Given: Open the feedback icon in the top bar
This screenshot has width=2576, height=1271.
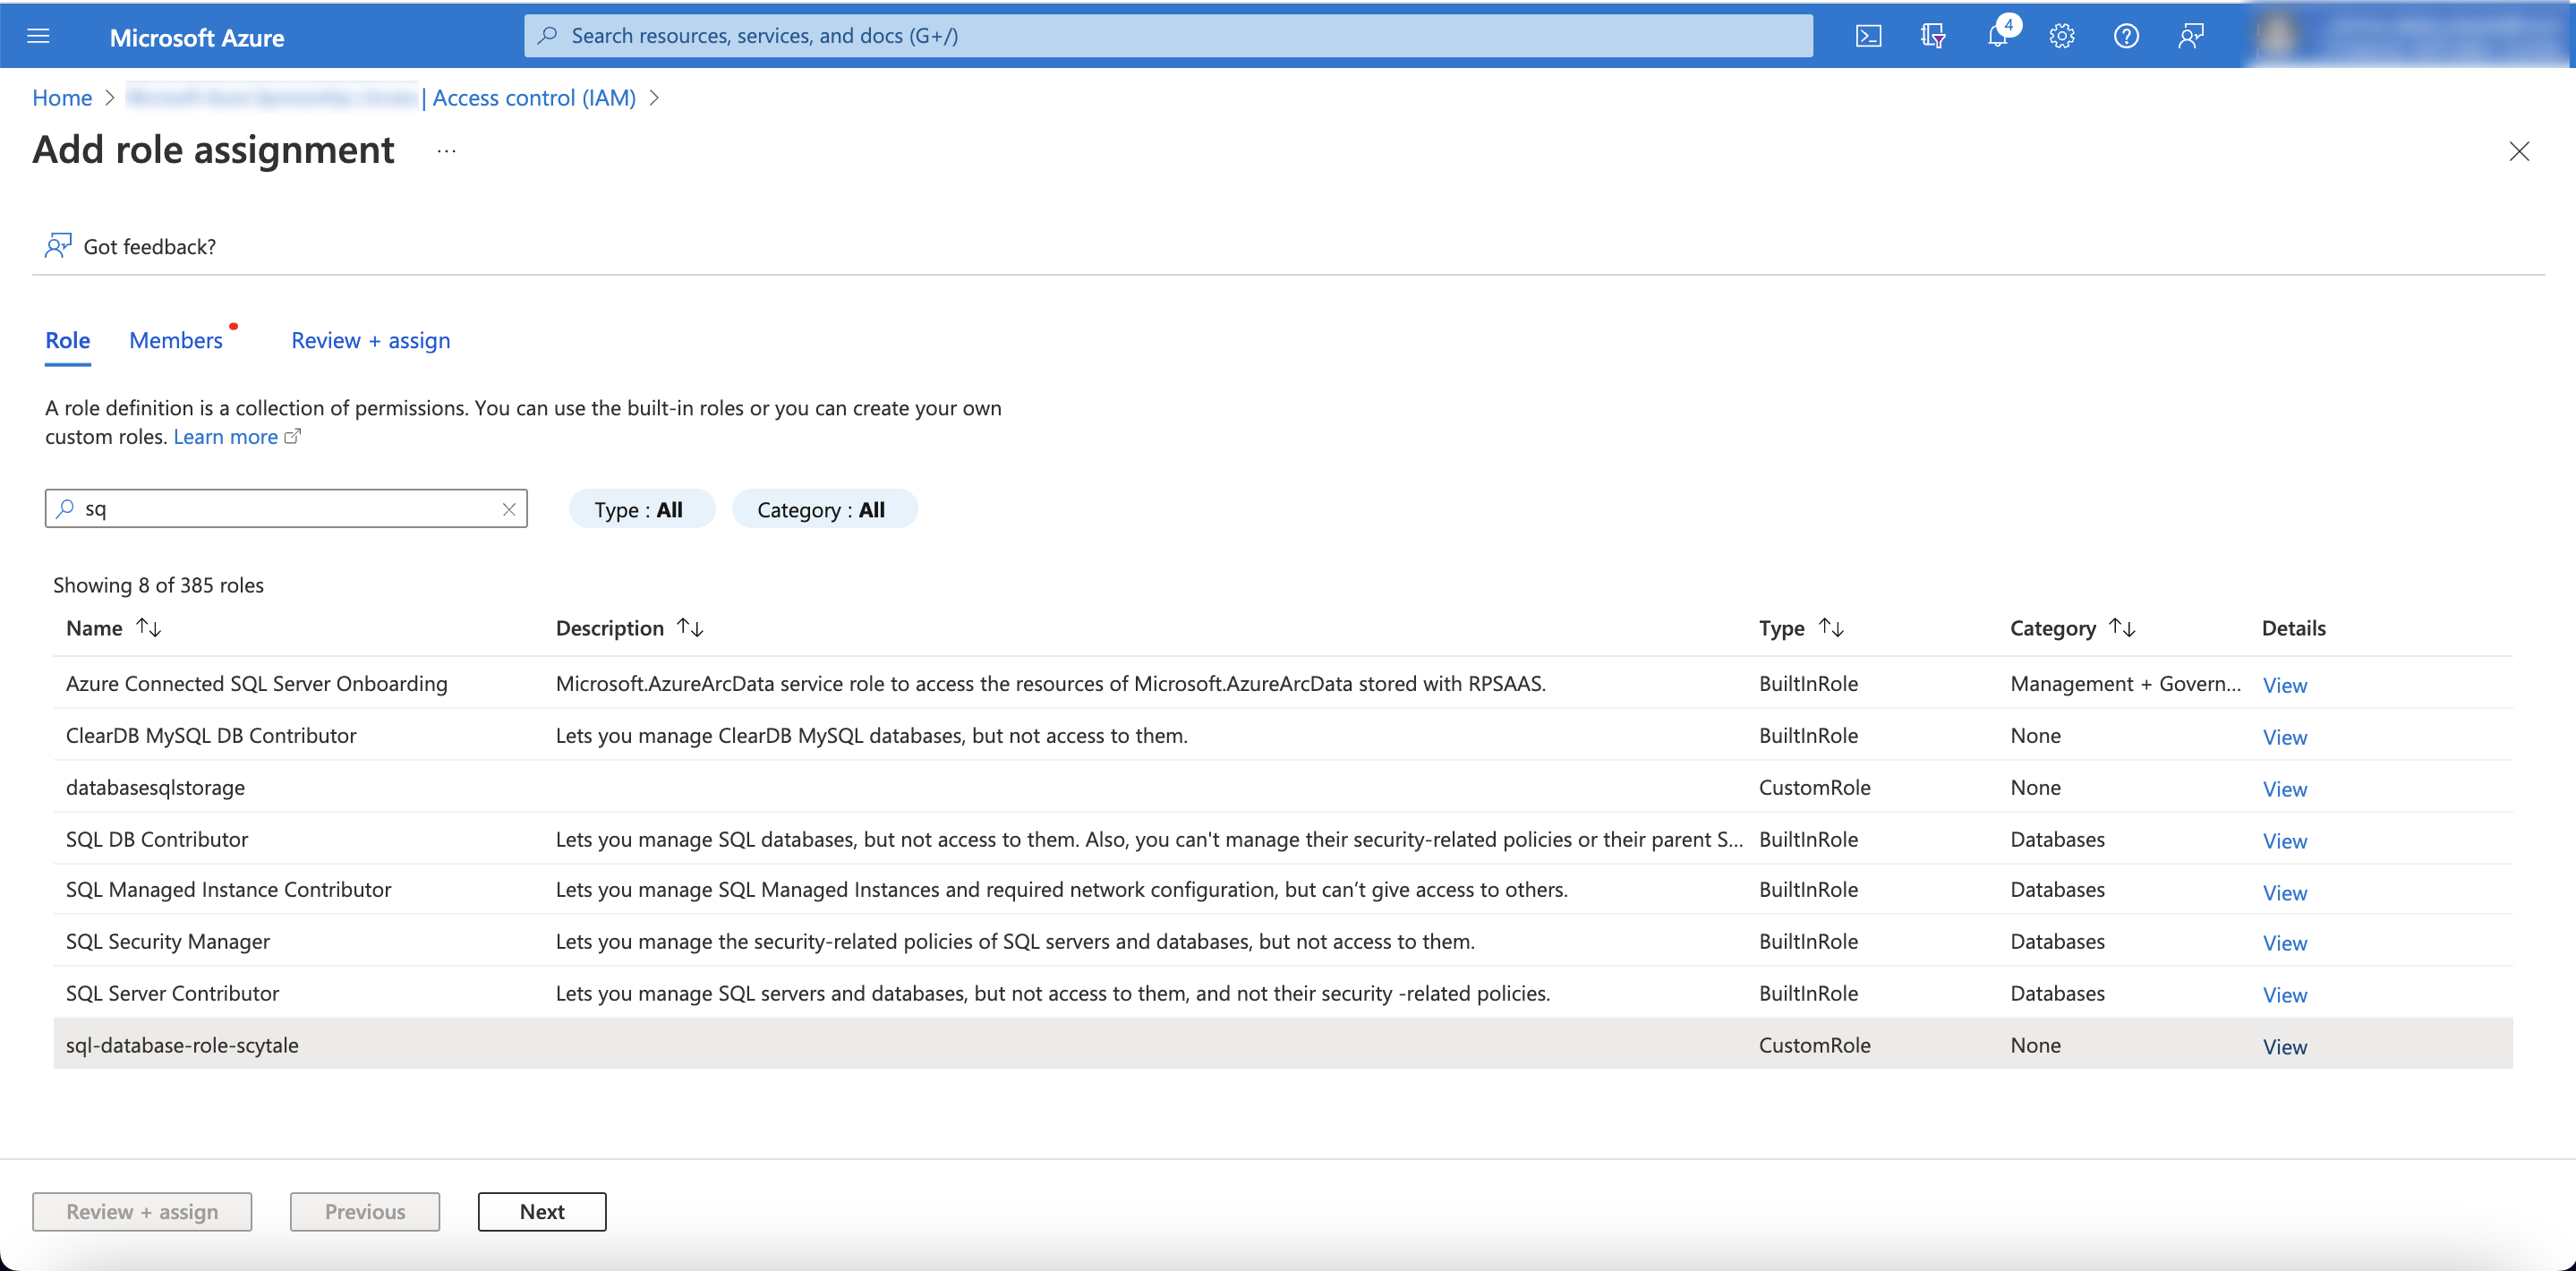Looking at the screenshot, I should coord(2190,37).
